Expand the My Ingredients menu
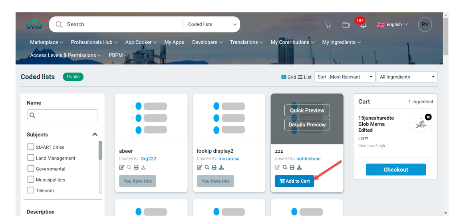453x221 pixels. 342,42
